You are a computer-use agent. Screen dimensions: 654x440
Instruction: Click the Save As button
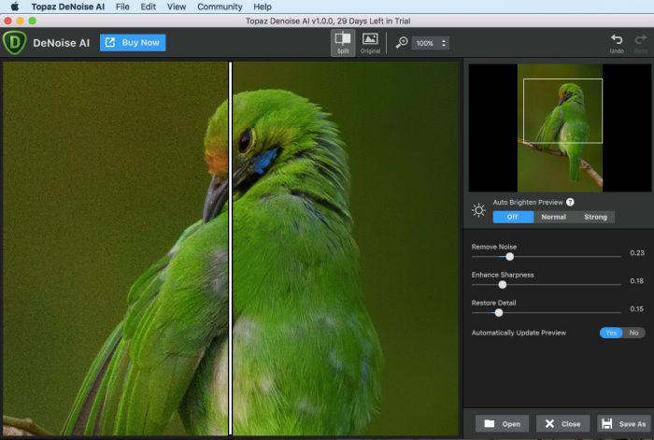(x=623, y=423)
